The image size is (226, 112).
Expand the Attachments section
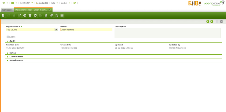click(x=16, y=60)
